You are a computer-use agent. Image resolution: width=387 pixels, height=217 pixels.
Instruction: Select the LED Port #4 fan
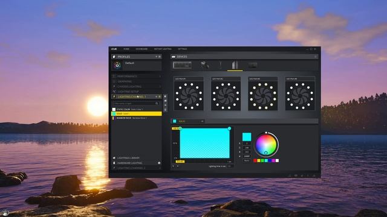[x=300, y=93]
